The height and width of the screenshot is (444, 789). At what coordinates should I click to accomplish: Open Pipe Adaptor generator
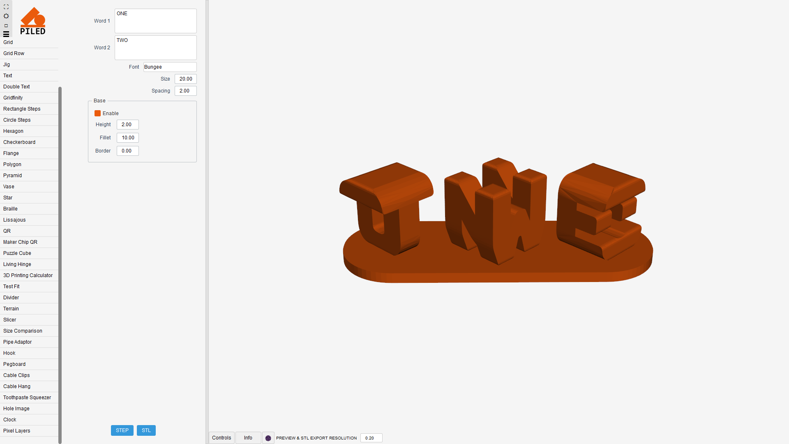click(x=29, y=342)
